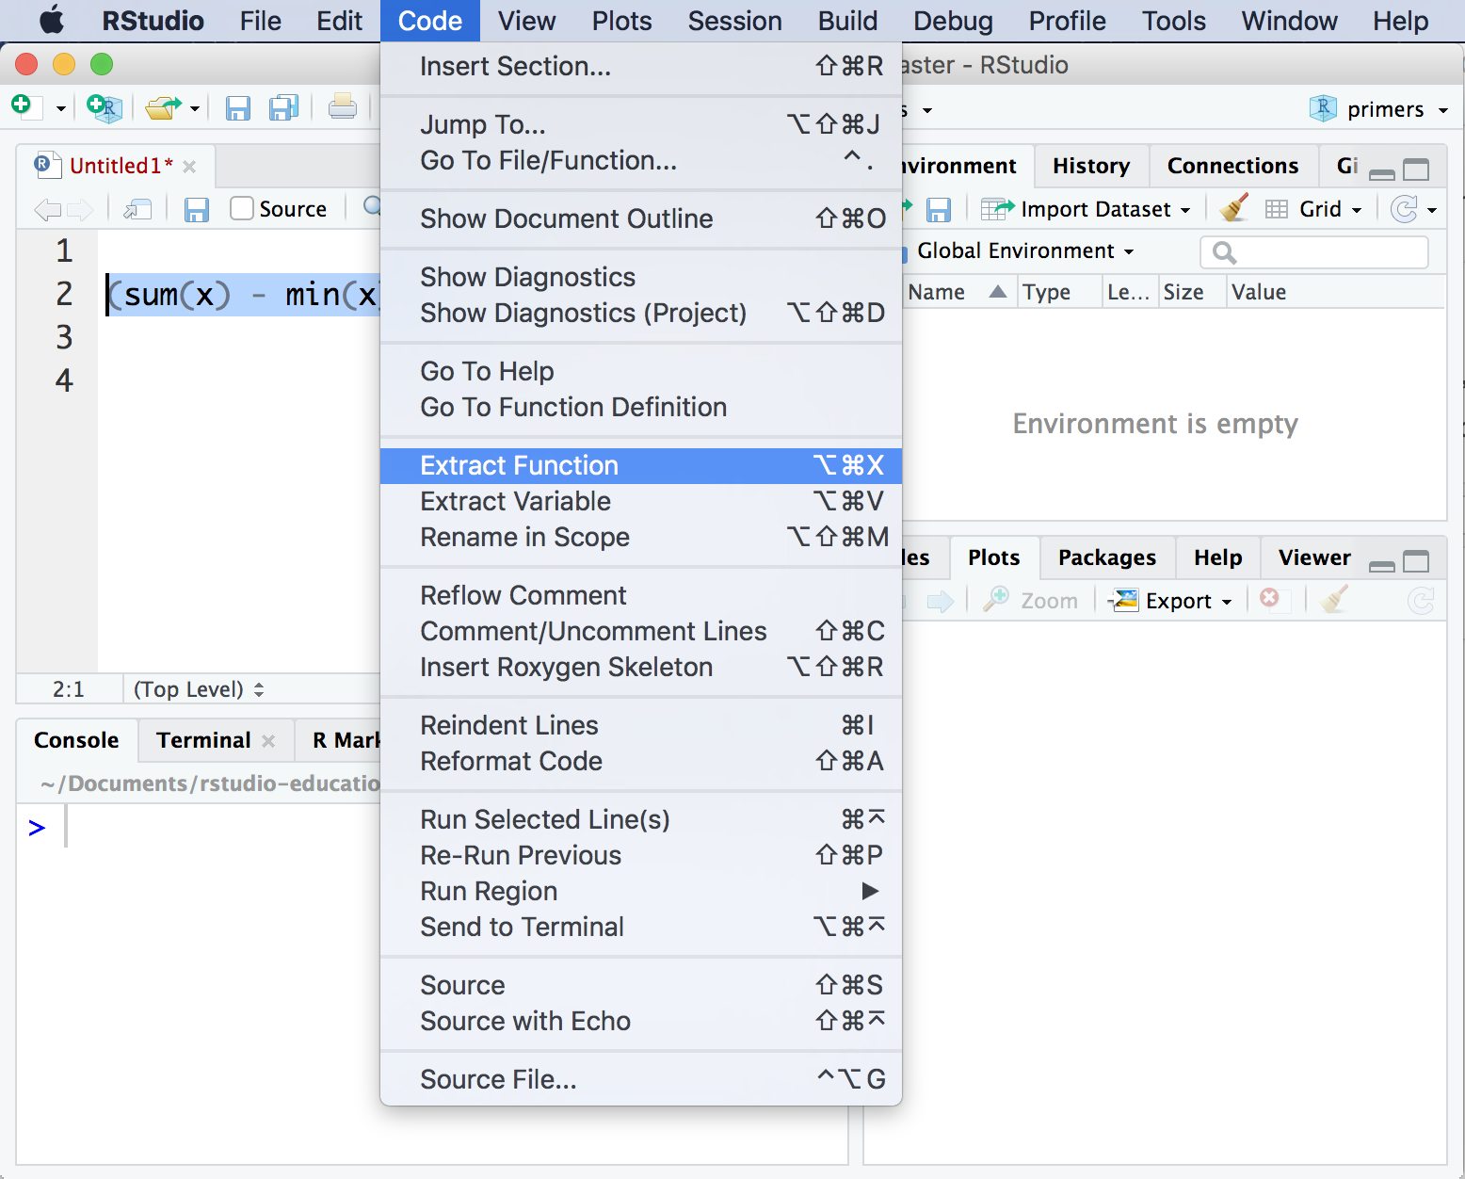This screenshot has height=1179, width=1465.
Task: Open the Packages tab
Action: 1106,557
